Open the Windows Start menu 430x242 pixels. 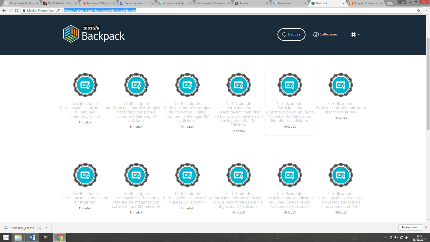[6, 237]
